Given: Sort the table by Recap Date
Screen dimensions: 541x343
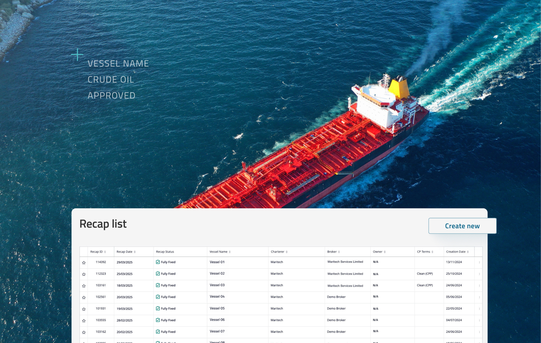Looking at the screenshot, I should click(134, 252).
